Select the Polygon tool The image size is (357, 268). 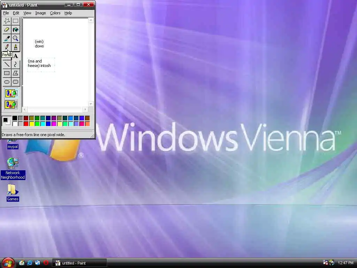coord(15,73)
